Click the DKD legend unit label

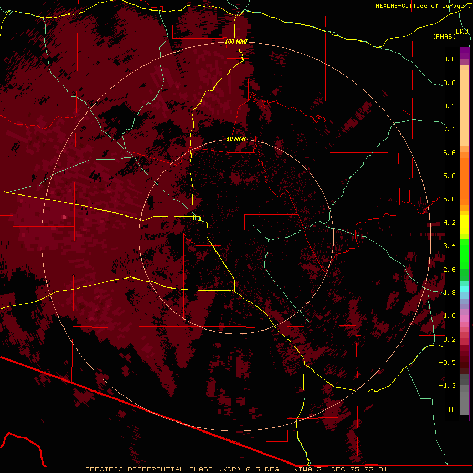tap(462, 32)
